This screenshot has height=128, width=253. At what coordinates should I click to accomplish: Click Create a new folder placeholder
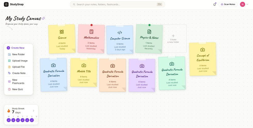173,39
